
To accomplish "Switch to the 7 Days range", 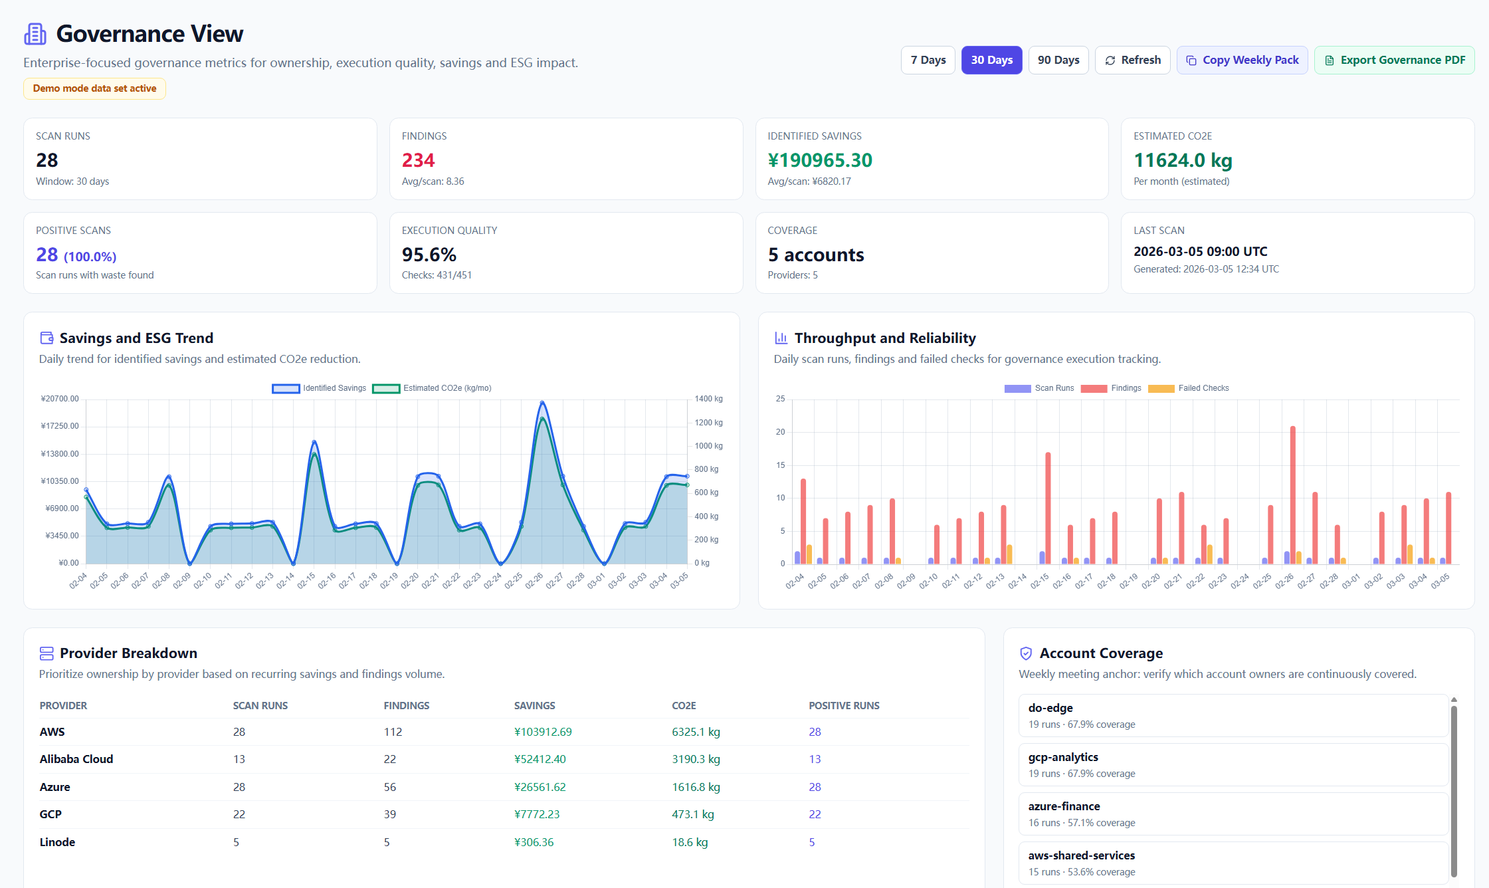I will (928, 60).
